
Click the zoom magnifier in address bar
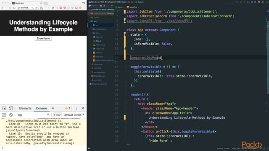(33, 8)
